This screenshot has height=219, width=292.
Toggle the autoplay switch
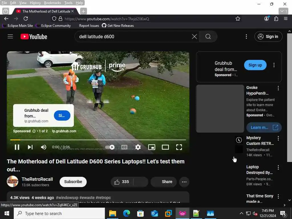click(110, 147)
